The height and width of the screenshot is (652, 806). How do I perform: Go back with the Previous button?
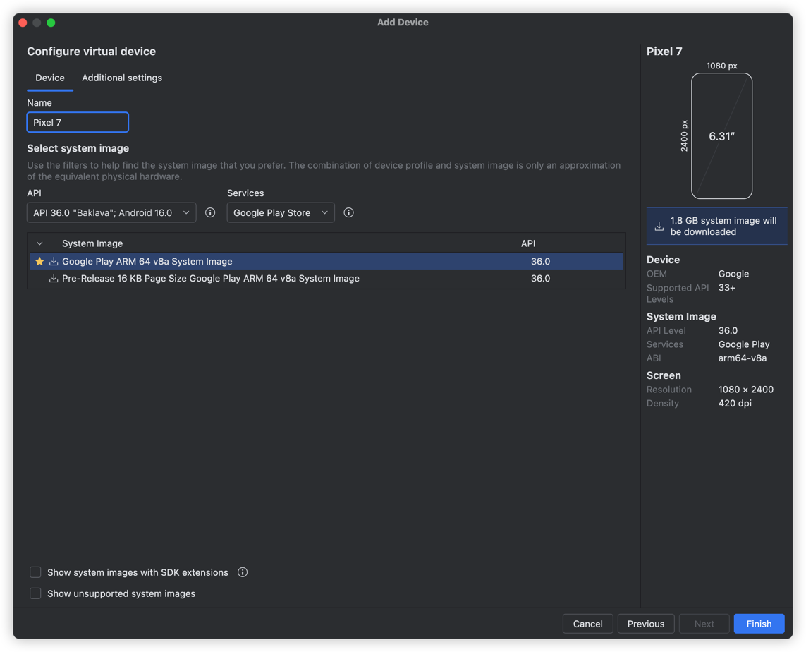coord(645,624)
